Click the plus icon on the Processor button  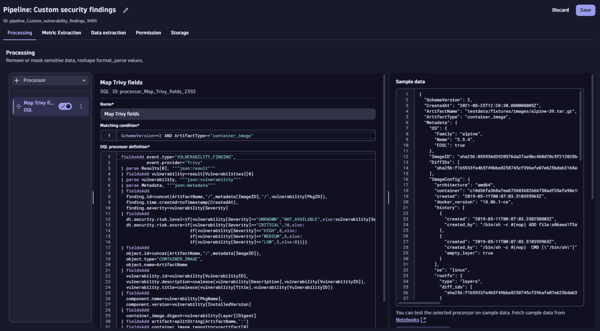[16, 80]
